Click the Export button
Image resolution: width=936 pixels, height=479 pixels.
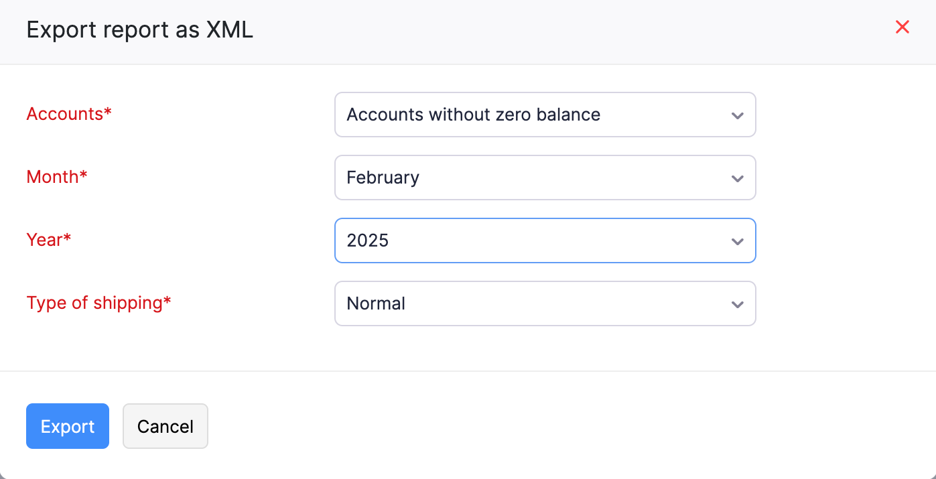coord(67,426)
